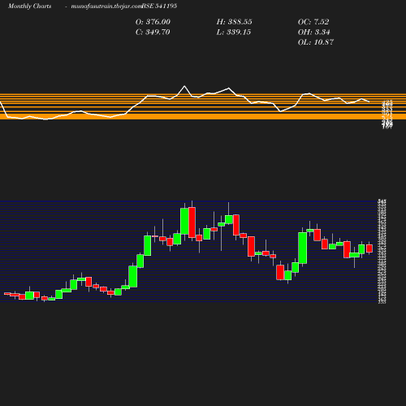Select the high price 'H: 388.55'
The image size is (406, 406).
235,22
